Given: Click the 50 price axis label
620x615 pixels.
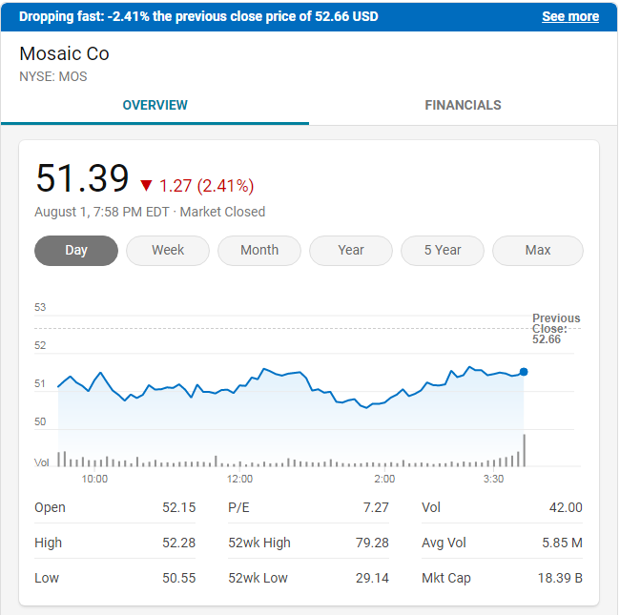Looking at the screenshot, I should pyautogui.click(x=40, y=421).
